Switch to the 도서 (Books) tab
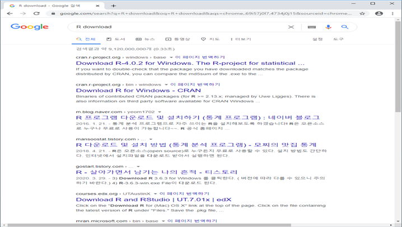The width and height of the screenshot is (402, 227). 116,39
